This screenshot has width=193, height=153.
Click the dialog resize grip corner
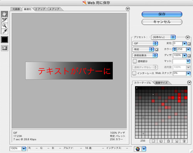click(x=191, y=151)
